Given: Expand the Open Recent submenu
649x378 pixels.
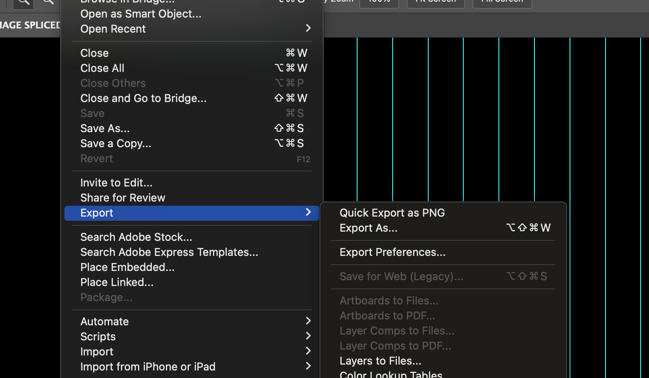Looking at the screenshot, I should click(113, 28).
